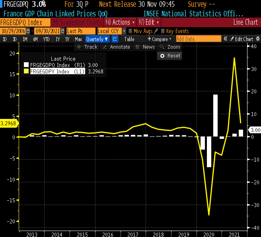The height and width of the screenshot is (237, 261).
Task: Open the News overlay
Action: tap(145, 47)
